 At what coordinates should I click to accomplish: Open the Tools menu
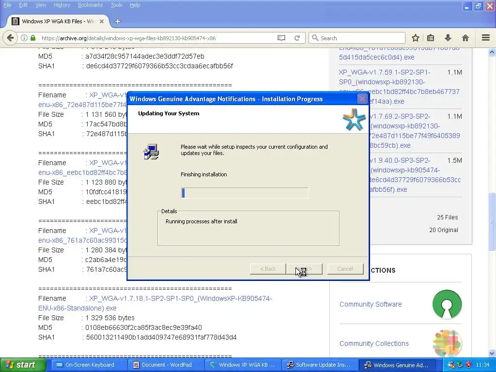116,5
